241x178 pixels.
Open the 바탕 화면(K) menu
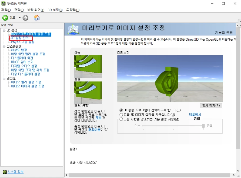point(36,10)
